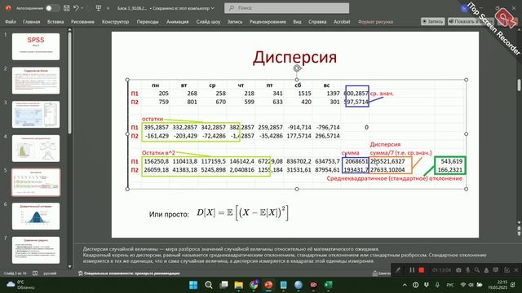Click the русский language indicator
The width and height of the screenshot is (522, 293).
[x=51, y=273]
